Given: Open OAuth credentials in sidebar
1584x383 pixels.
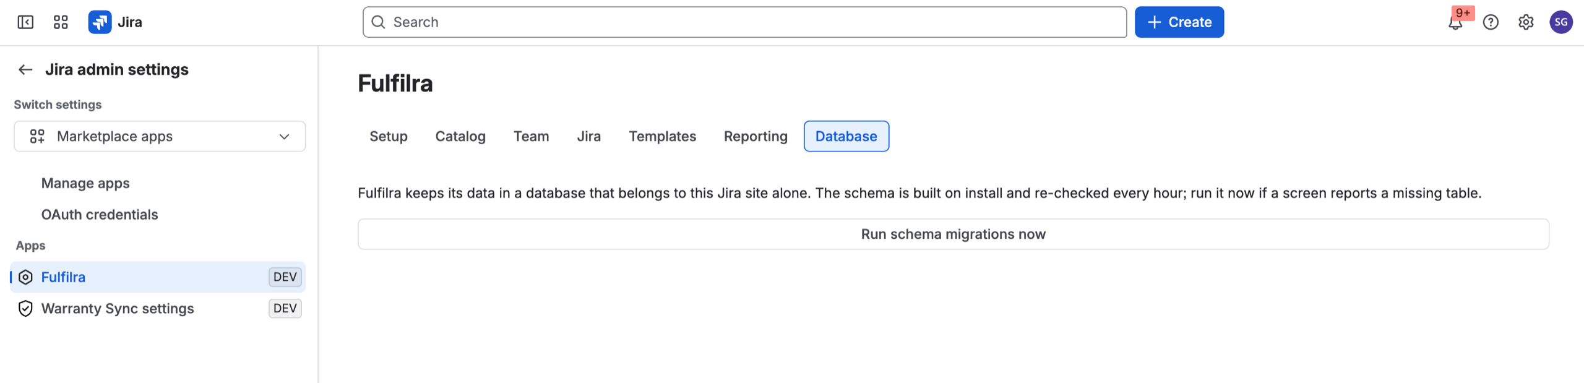Looking at the screenshot, I should 100,215.
